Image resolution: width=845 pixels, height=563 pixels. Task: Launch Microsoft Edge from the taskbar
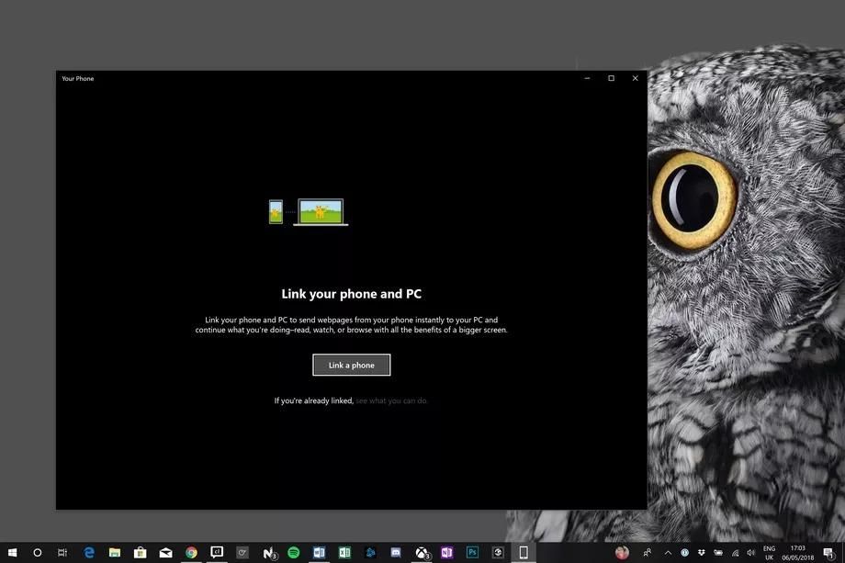point(89,553)
